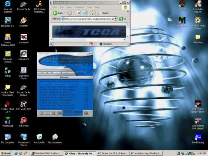Open the InterVideo WinDVD desktop icon
Viewport: 208px width, 156px height.
[x=198, y=6]
